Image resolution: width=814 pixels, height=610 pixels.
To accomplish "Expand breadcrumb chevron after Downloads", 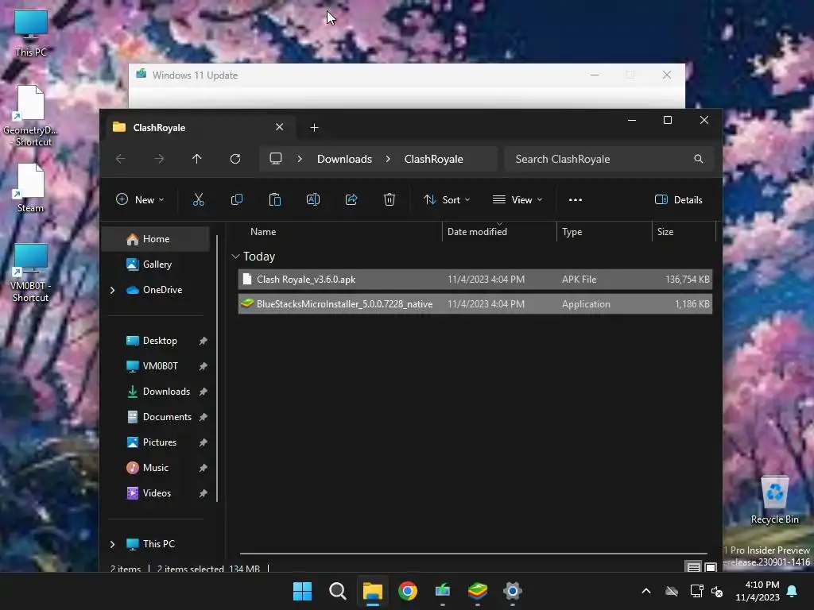I will 388,159.
